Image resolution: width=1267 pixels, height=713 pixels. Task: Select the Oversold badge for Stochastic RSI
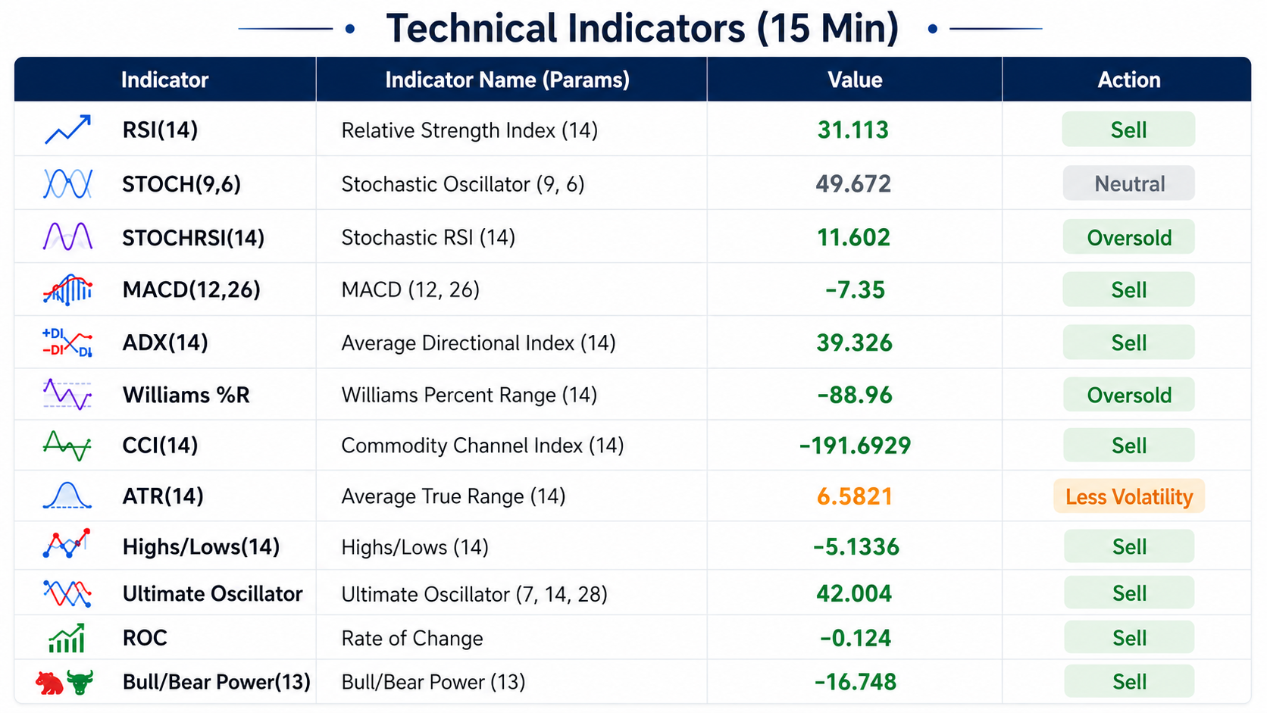pos(1128,237)
